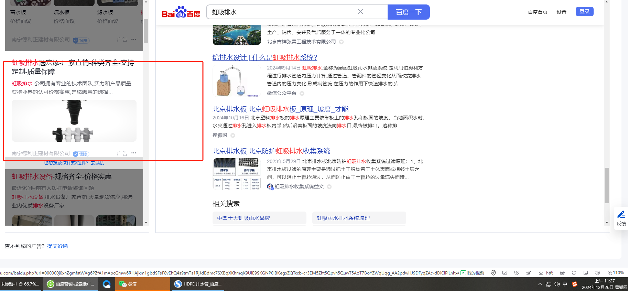Open the aerial city thumbnail of top result
Image resolution: width=628 pixels, height=291 pixels.
click(237, 35)
